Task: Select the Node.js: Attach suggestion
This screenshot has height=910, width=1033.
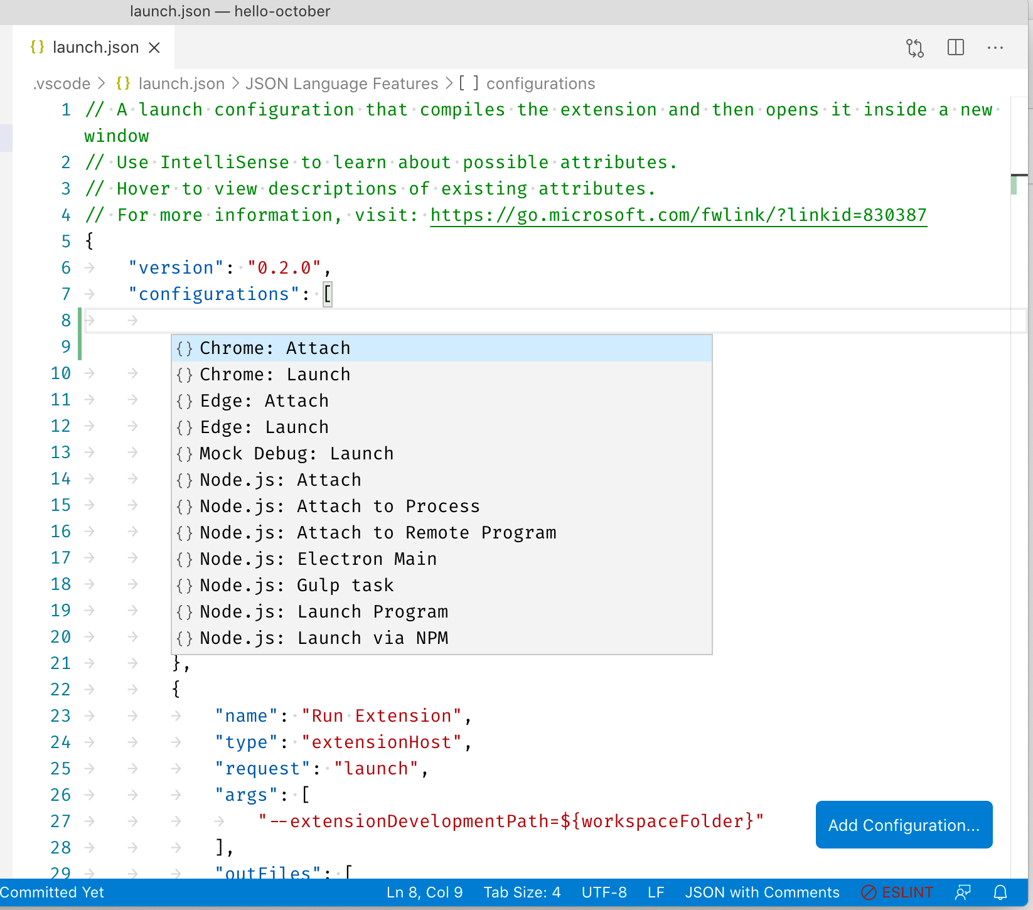Action: [x=442, y=480]
